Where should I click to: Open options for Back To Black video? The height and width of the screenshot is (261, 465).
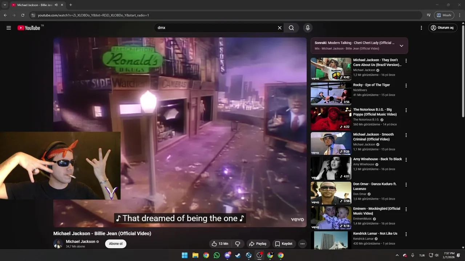coord(406,160)
